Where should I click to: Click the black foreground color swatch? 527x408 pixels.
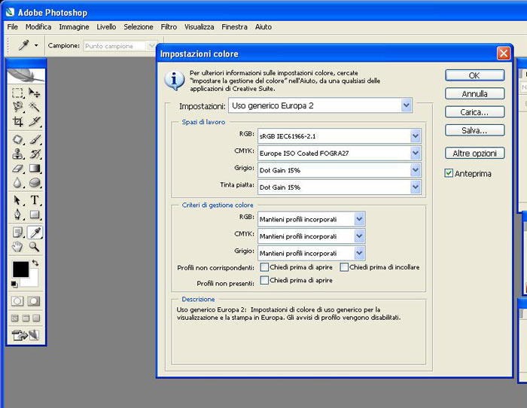[x=20, y=269]
